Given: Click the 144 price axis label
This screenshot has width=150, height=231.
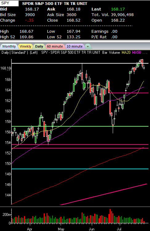Looking at the screenshot, I should (x=8, y=195).
